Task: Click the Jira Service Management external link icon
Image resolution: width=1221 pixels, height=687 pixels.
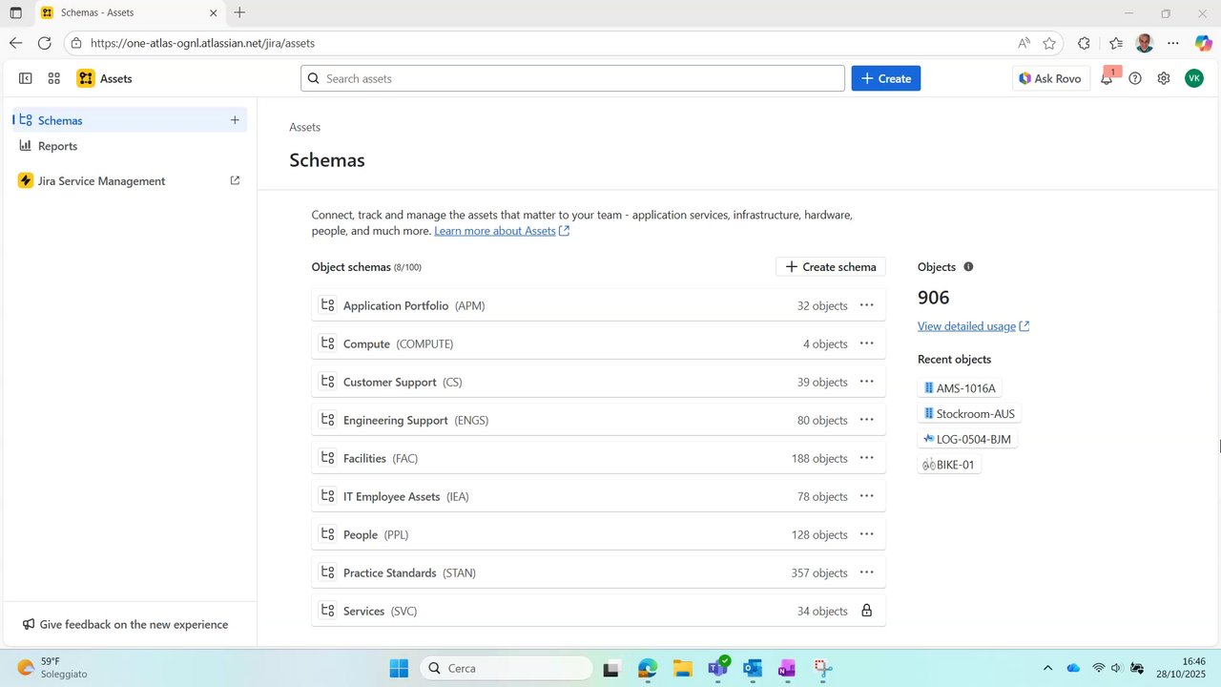Action: tap(236, 180)
